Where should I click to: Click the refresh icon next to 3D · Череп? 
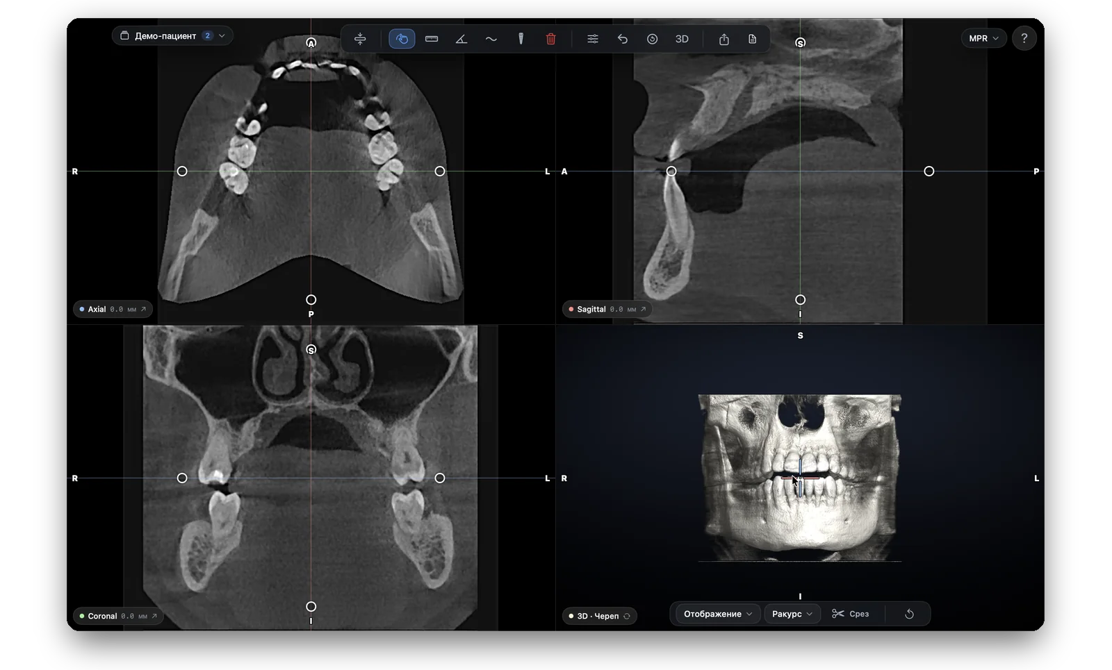pos(627,616)
